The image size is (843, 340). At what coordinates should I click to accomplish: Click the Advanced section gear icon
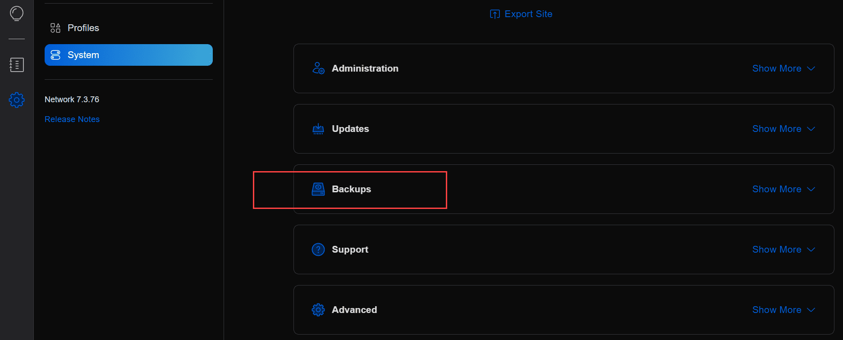pyautogui.click(x=318, y=310)
